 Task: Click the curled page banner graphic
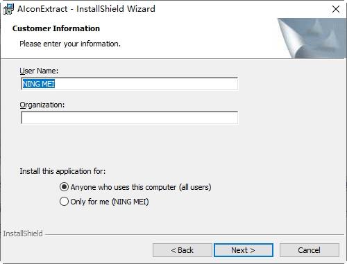(312, 38)
